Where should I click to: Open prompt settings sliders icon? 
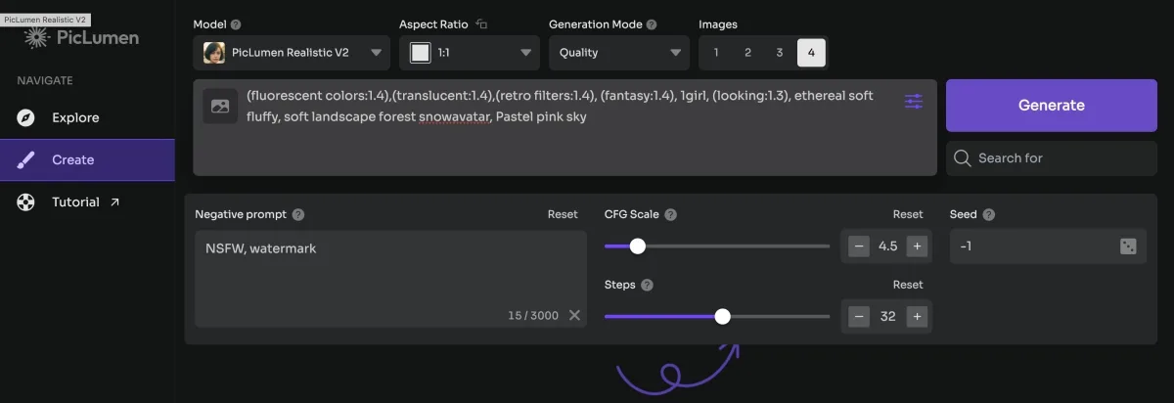pyautogui.click(x=913, y=102)
